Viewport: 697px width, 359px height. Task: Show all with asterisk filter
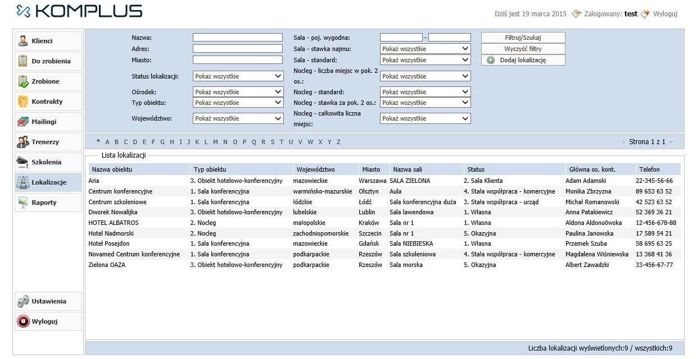tap(98, 142)
